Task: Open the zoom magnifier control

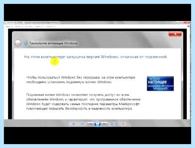Action: (x=74, y=124)
